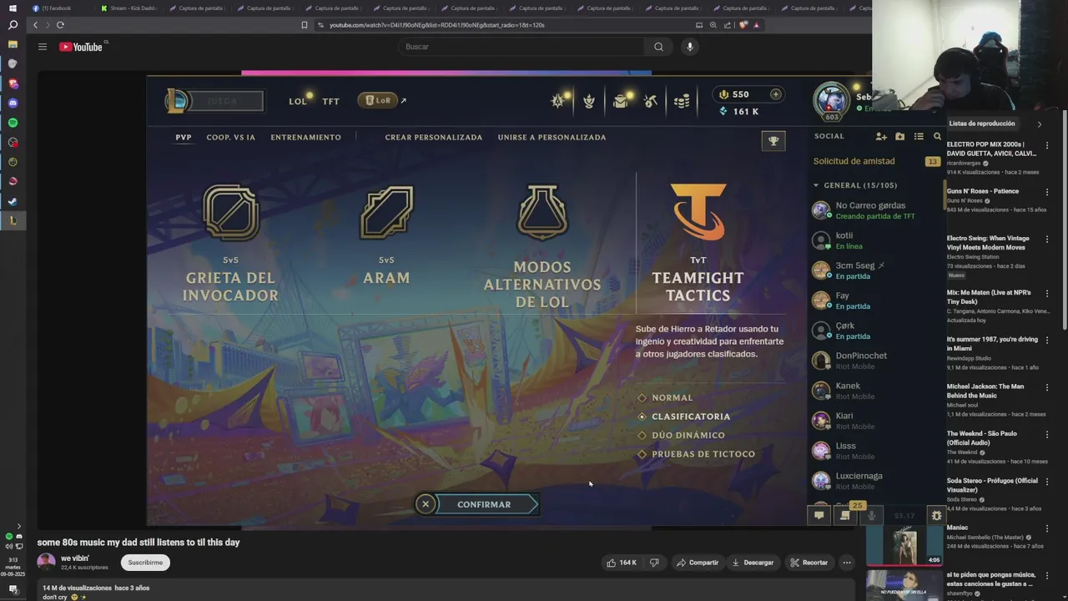Select Grieta del Invocador game mode icon

pos(231,213)
